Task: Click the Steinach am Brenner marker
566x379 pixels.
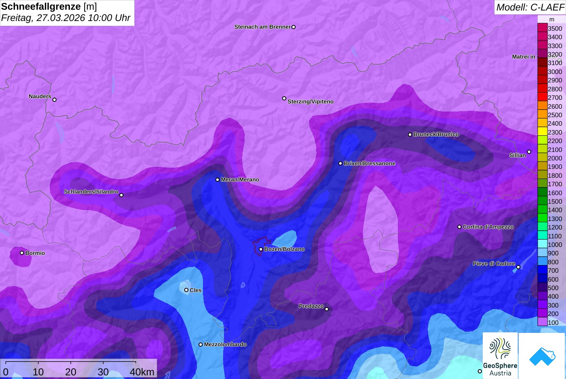Action: (294, 27)
